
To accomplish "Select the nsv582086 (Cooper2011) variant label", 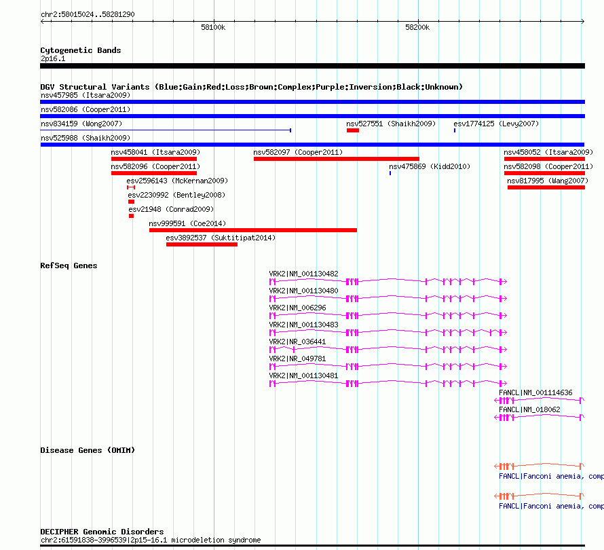I will click(86, 109).
